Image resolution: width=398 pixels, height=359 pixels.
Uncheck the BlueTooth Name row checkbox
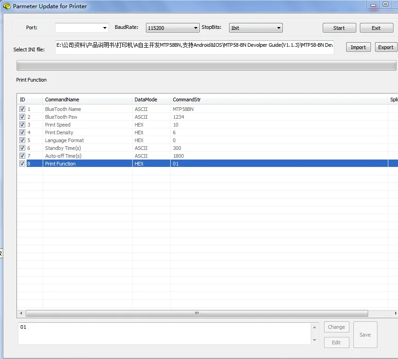tap(22, 109)
